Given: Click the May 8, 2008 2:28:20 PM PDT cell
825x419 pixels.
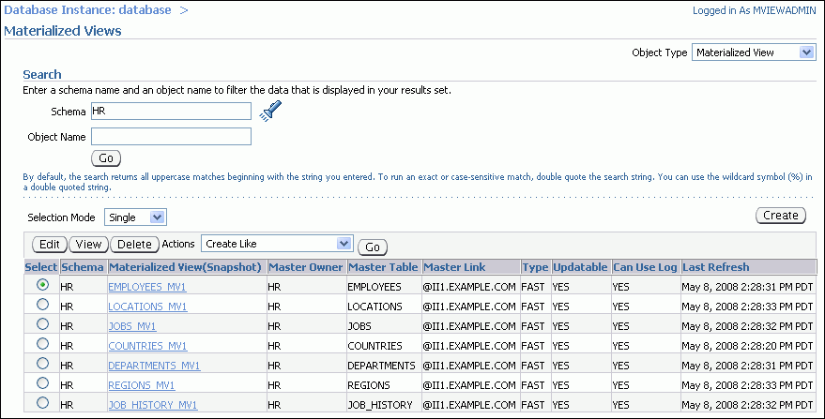Looking at the screenshot, I should coord(747,346).
